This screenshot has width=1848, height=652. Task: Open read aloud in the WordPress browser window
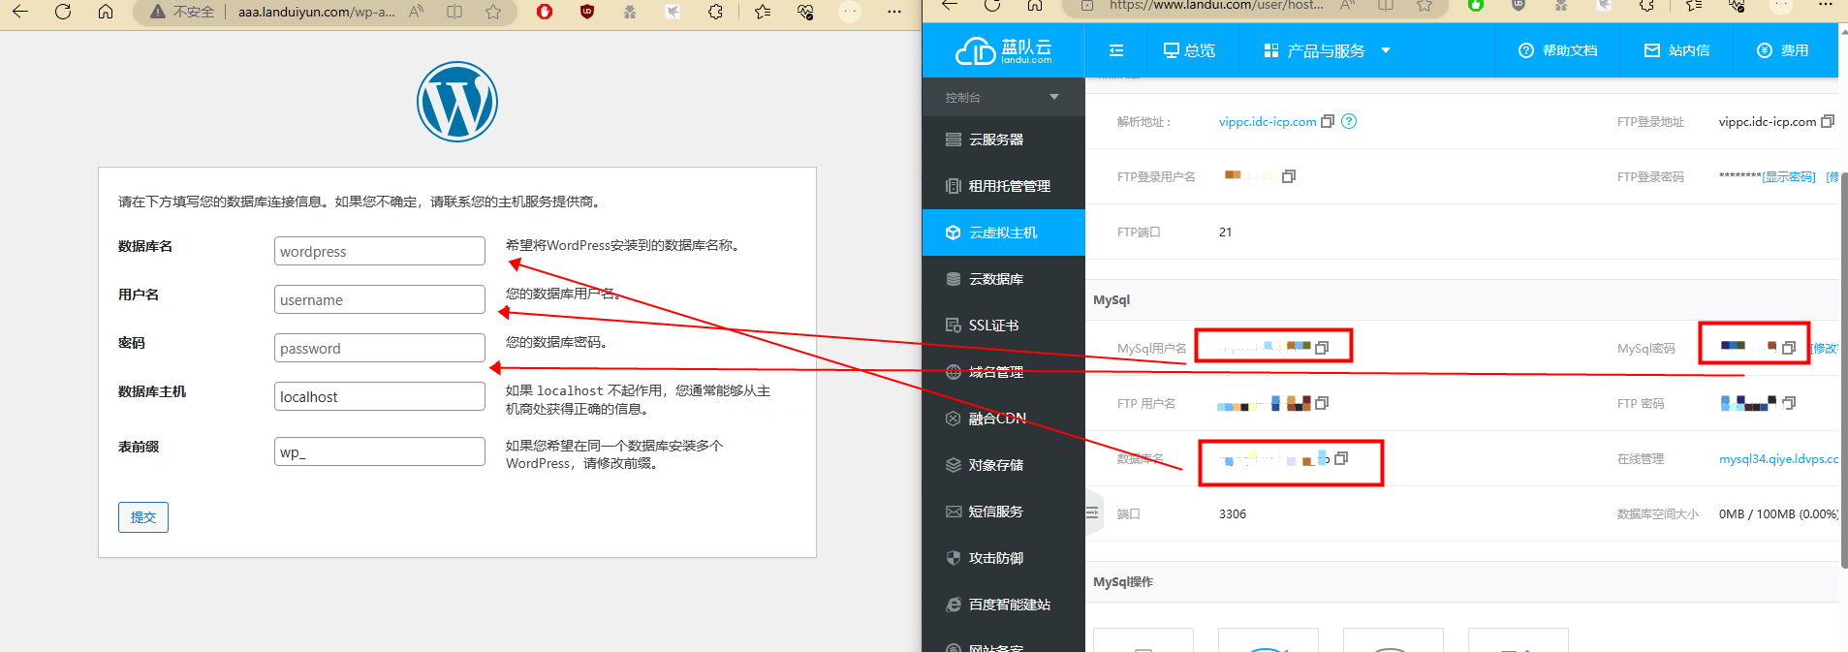pos(416,12)
